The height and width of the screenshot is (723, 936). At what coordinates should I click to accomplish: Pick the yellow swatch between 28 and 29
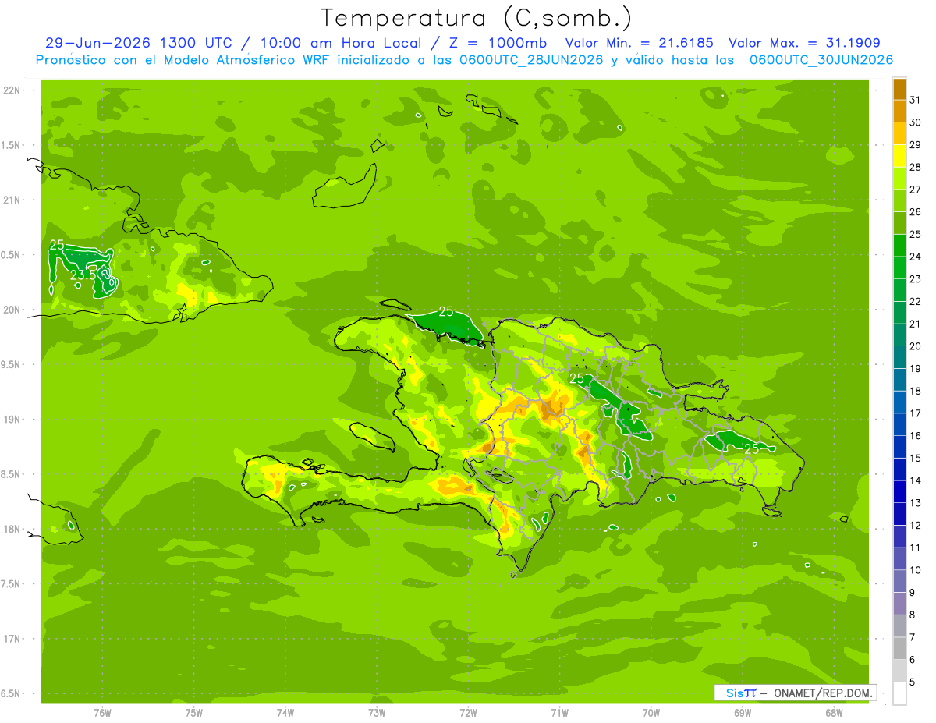click(x=899, y=156)
